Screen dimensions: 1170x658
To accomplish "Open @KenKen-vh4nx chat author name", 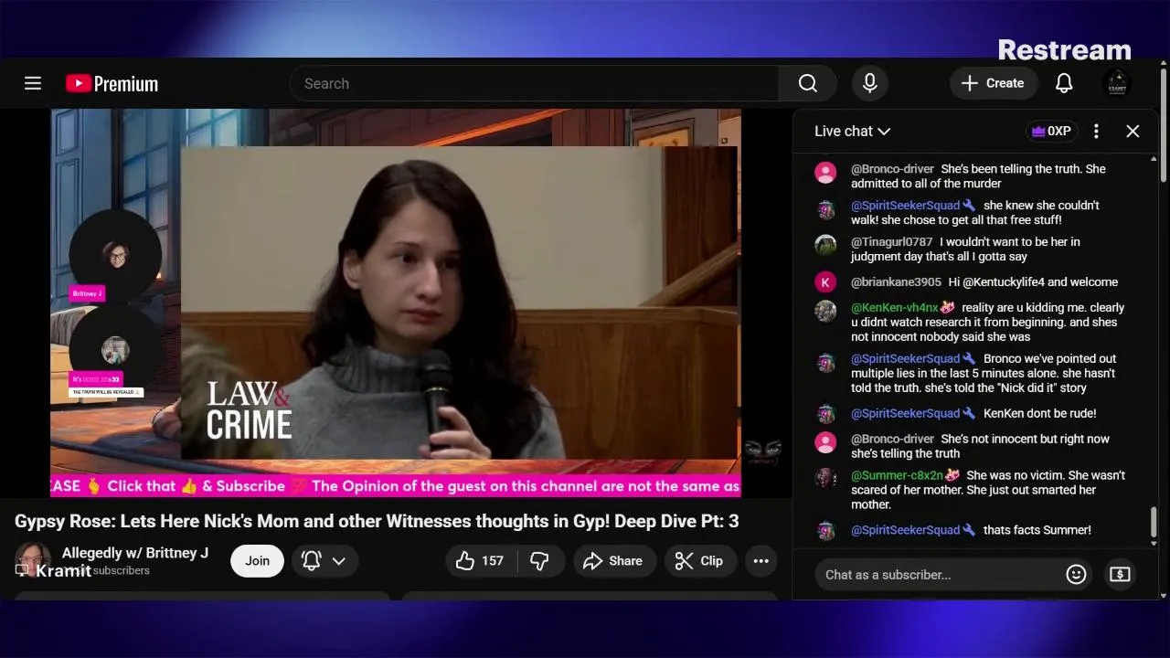I will pos(895,308).
